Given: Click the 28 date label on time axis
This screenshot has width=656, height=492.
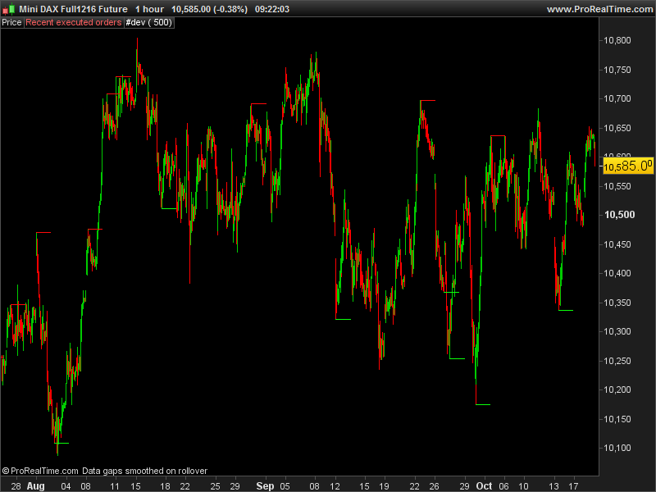Looking at the screenshot, I should coord(16,486).
